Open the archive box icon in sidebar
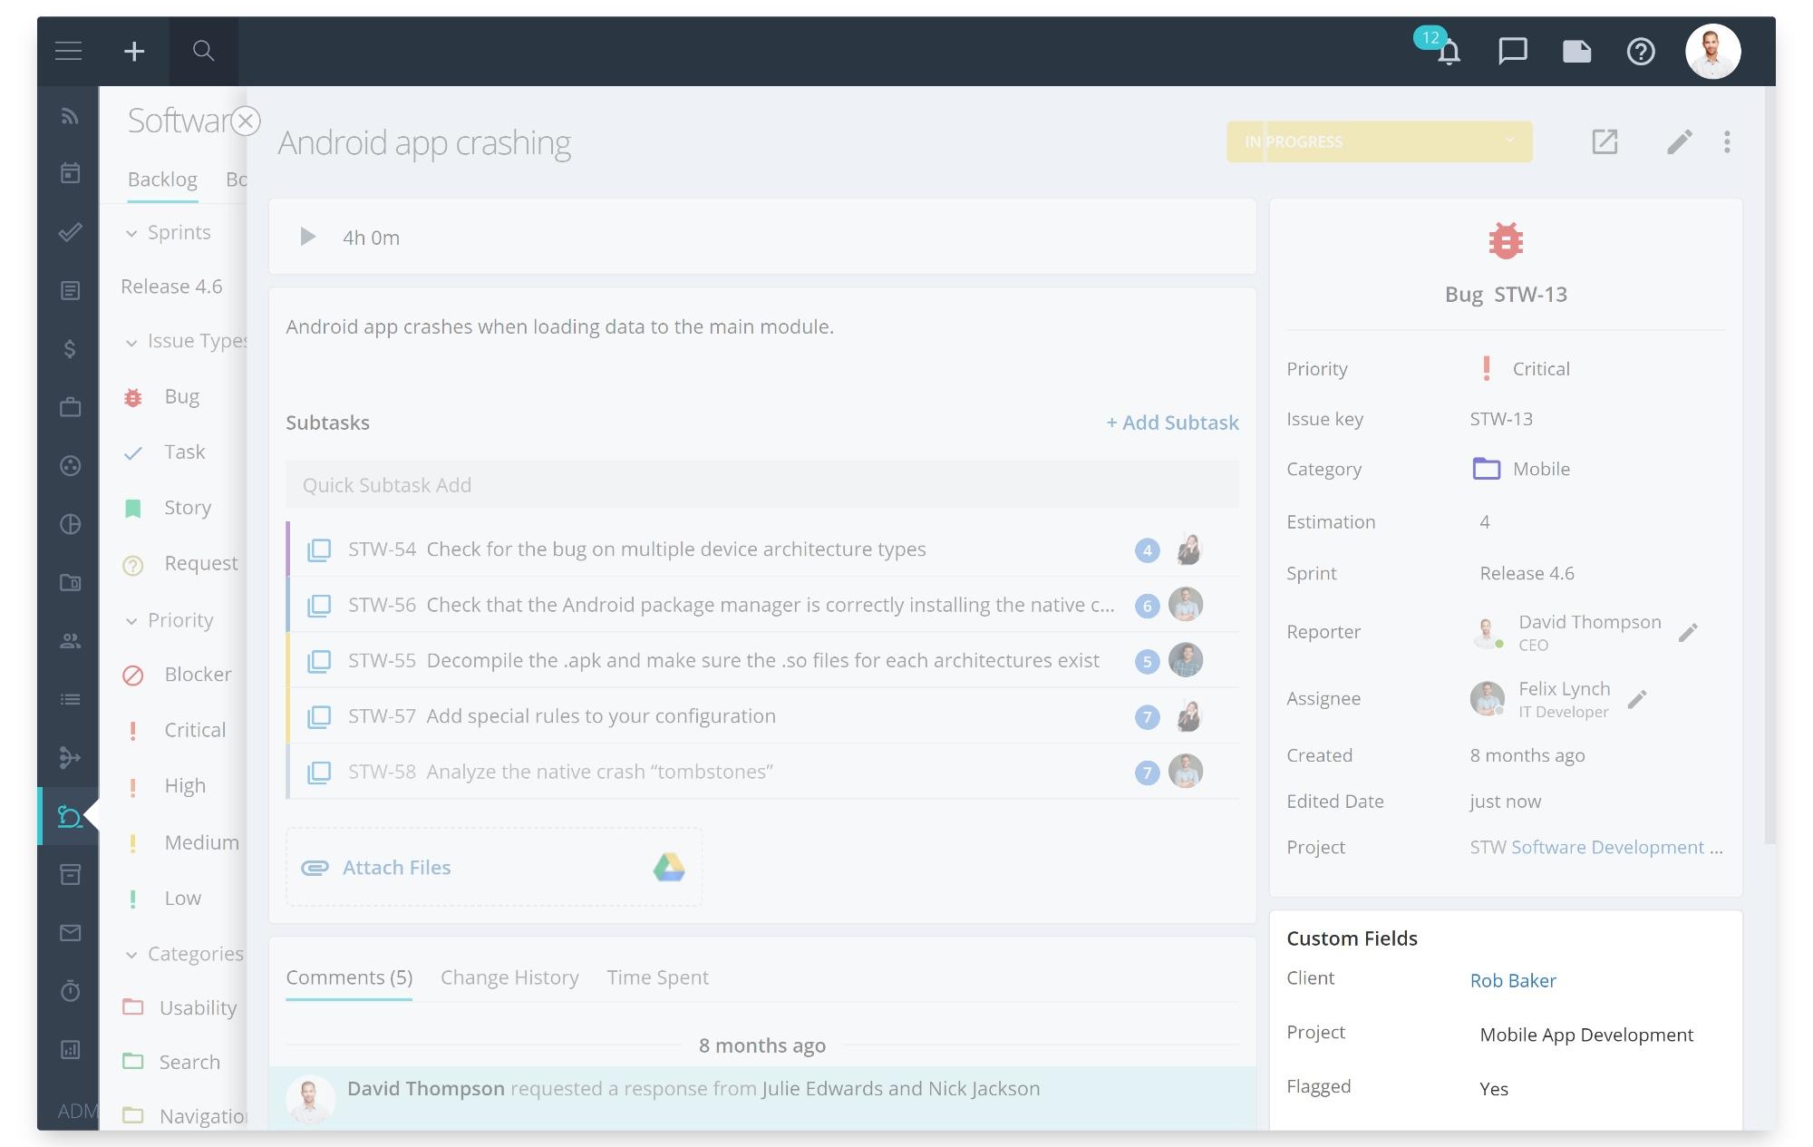 point(70,874)
